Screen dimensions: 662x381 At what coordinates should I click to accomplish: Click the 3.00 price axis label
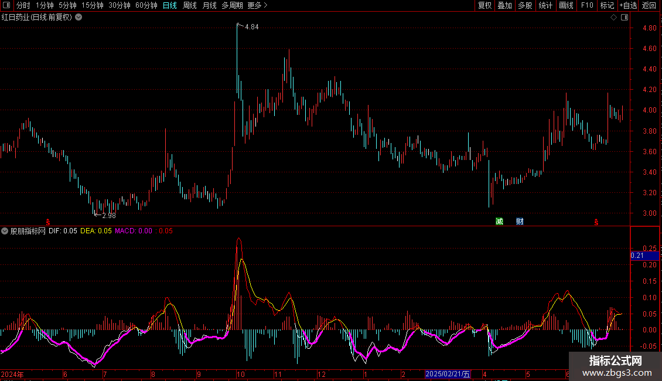click(649, 213)
